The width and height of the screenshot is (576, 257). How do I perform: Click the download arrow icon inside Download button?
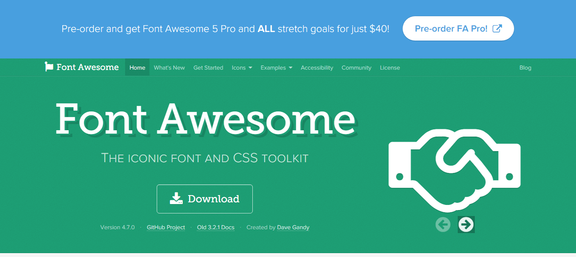[x=176, y=198]
